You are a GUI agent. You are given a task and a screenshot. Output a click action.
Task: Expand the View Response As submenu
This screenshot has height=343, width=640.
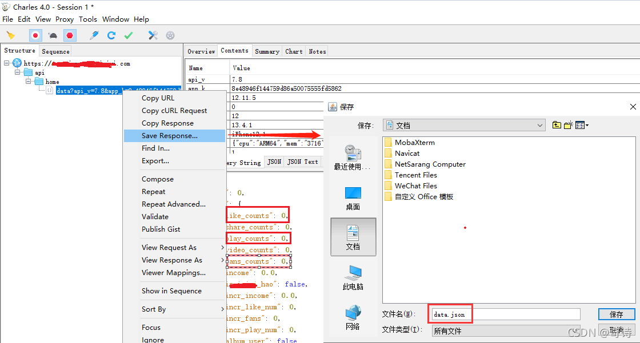[x=174, y=260]
